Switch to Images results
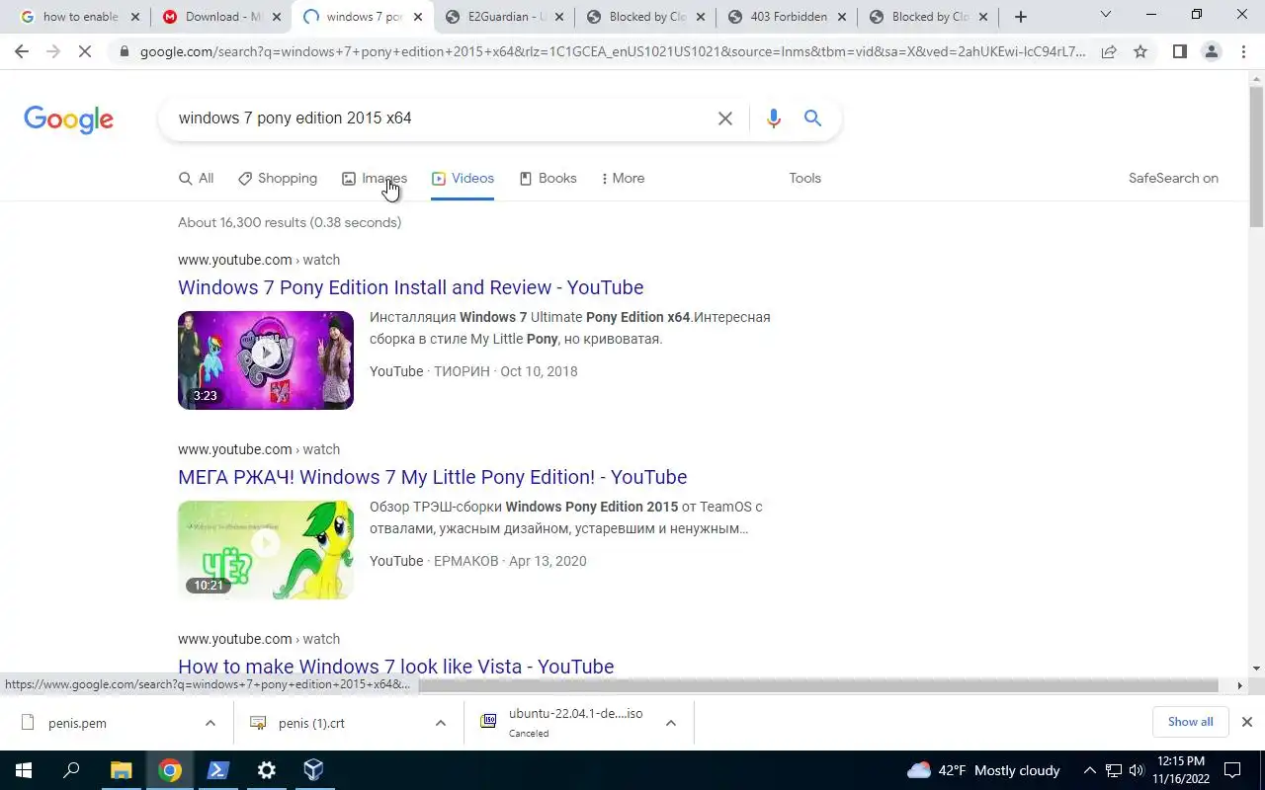The image size is (1265, 790). click(x=375, y=179)
